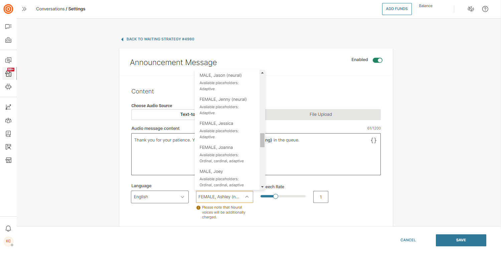Open the KC user avatar menu

point(8,241)
